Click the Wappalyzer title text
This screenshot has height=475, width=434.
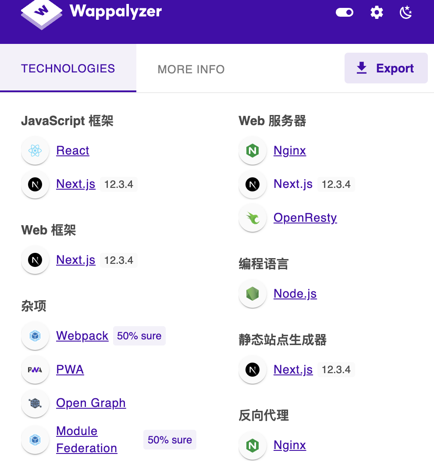[x=116, y=11]
